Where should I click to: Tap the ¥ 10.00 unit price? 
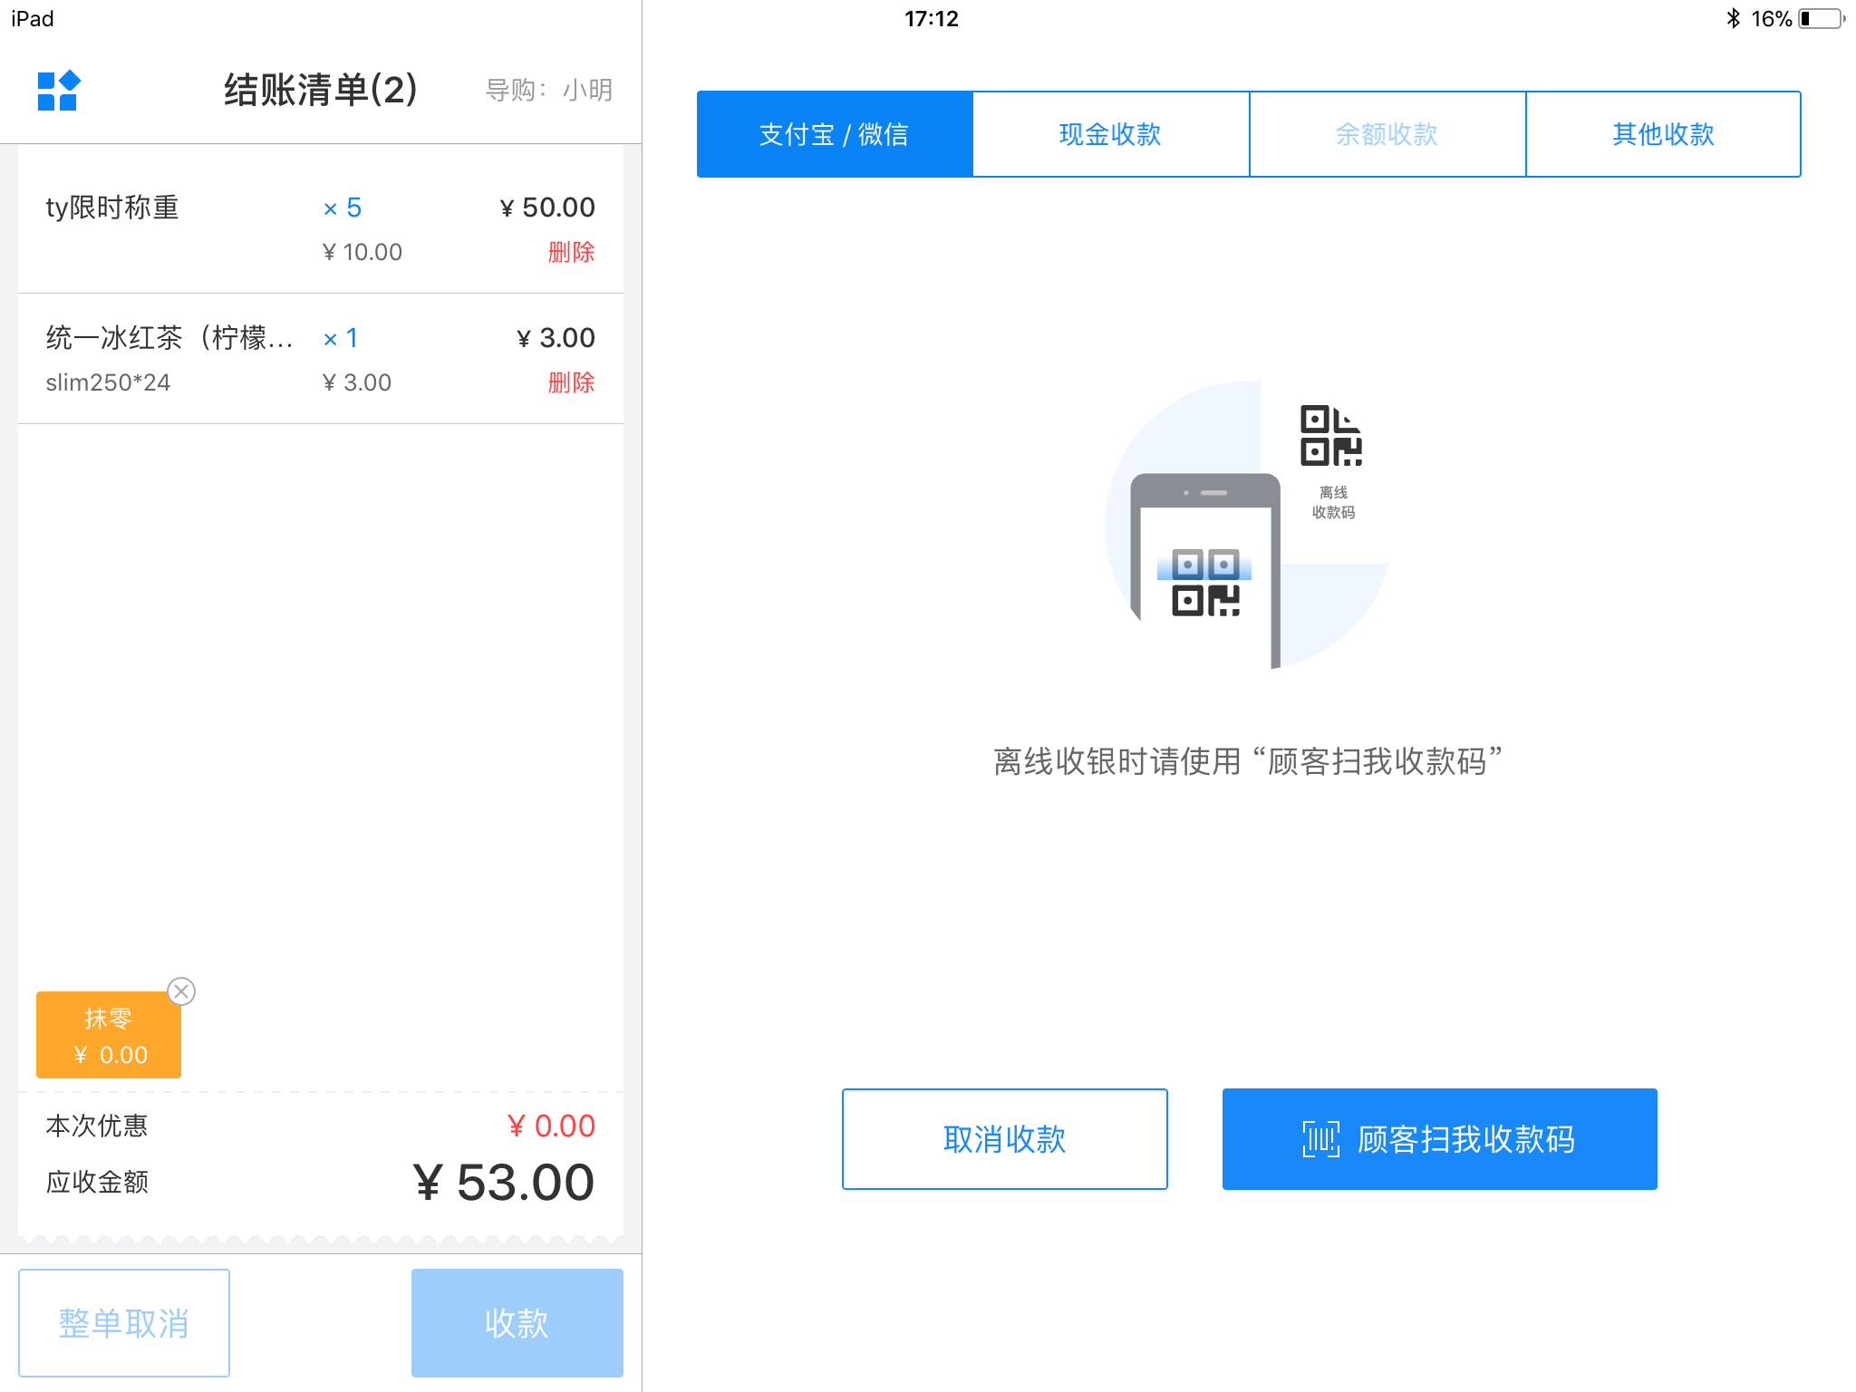coord(362,252)
